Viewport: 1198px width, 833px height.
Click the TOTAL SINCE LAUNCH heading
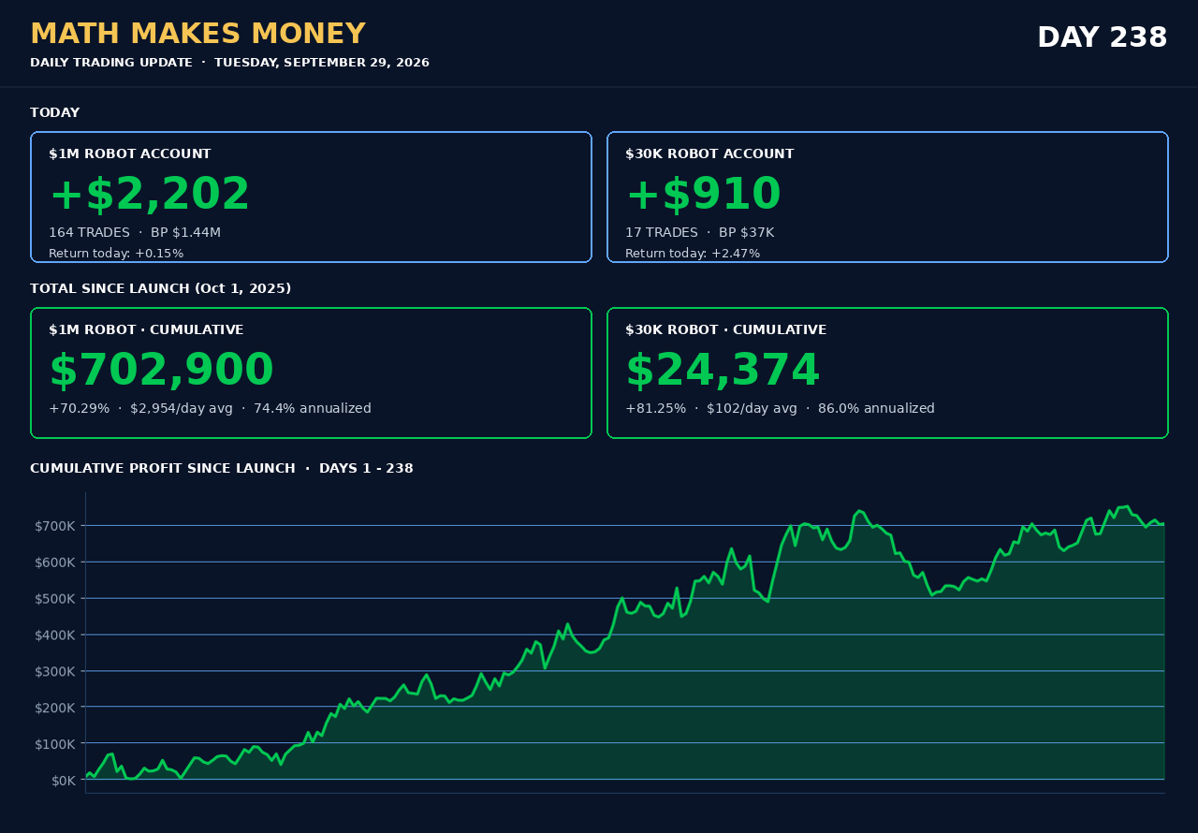point(160,289)
